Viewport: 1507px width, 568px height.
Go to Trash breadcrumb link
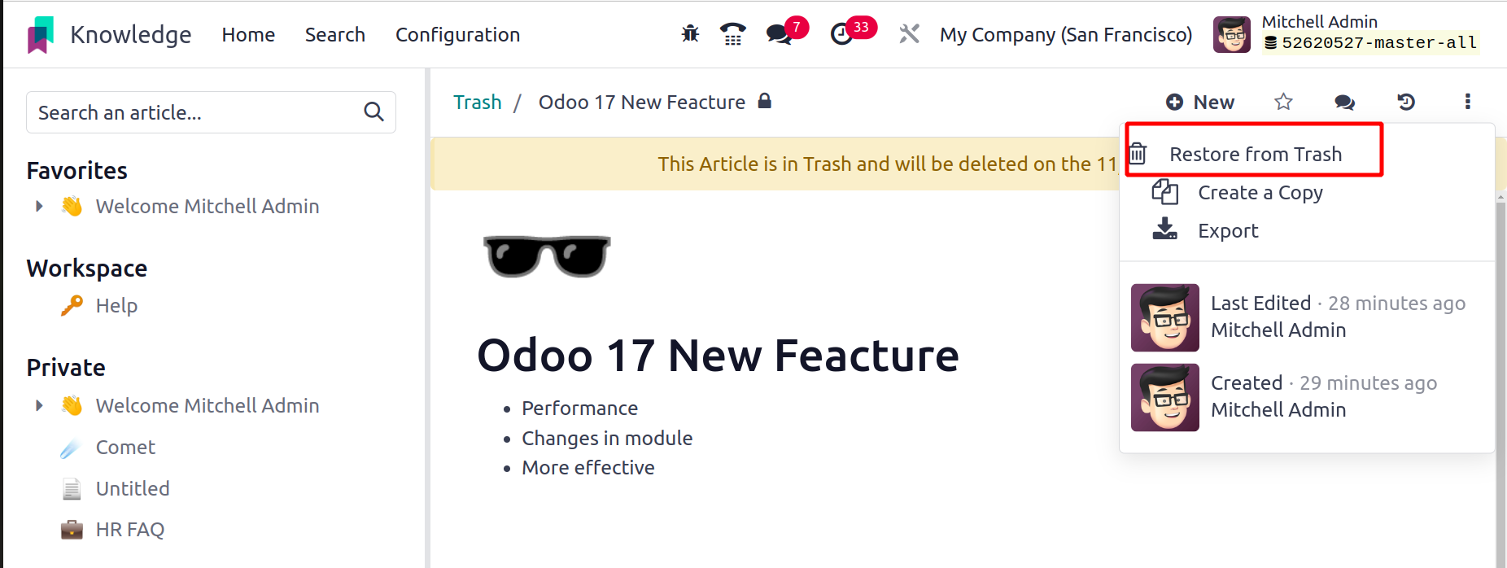coord(478,102)
